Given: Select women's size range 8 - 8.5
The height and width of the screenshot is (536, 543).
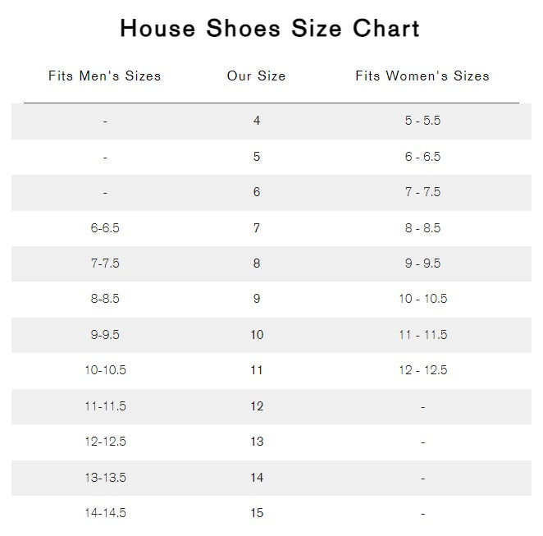Looking at the screenshot, I should [x=422, y=228].
